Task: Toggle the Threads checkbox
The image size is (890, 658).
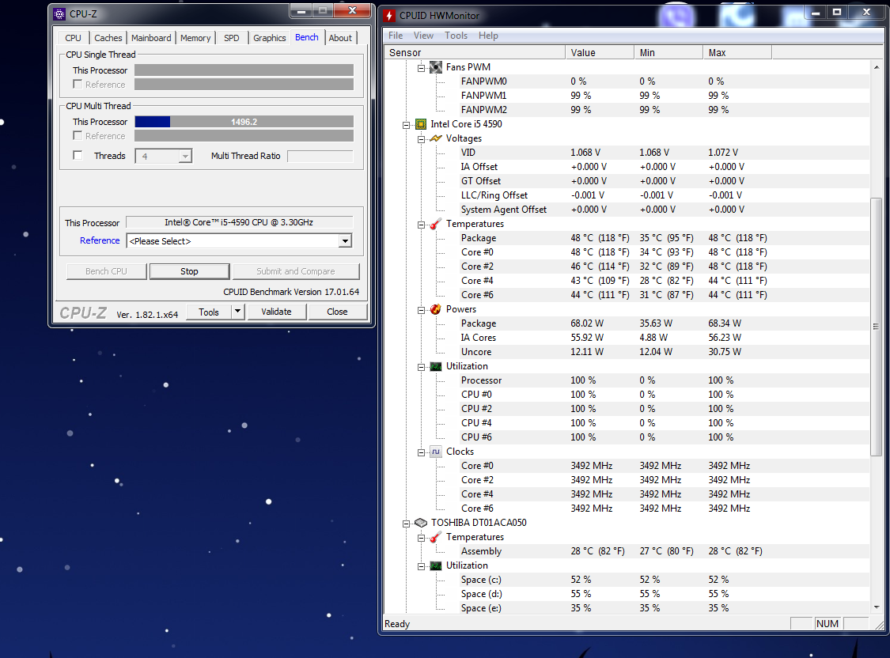Action: pyautogui.click(x=78, y=156)
